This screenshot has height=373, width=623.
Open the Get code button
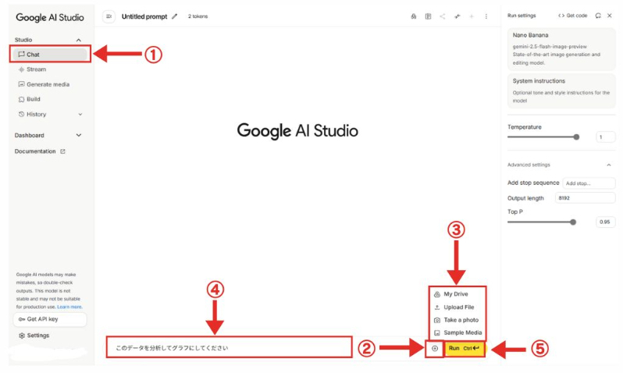pos(572,16)
